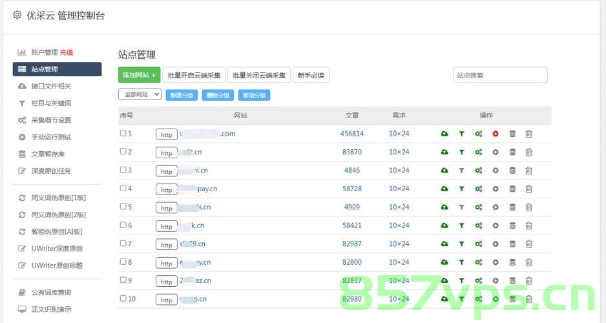Check the checkbox for site 3
The width and height of the screenshot is (606, 323).
coord(123,170)
